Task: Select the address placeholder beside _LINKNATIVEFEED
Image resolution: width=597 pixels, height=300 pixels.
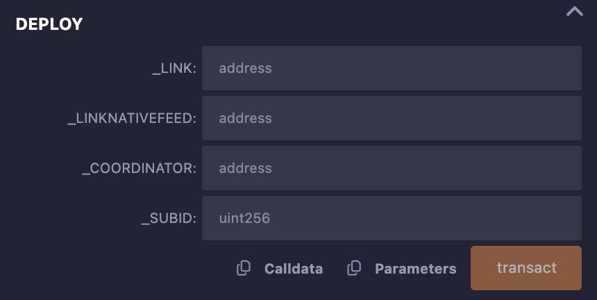Action: point(246,118)
